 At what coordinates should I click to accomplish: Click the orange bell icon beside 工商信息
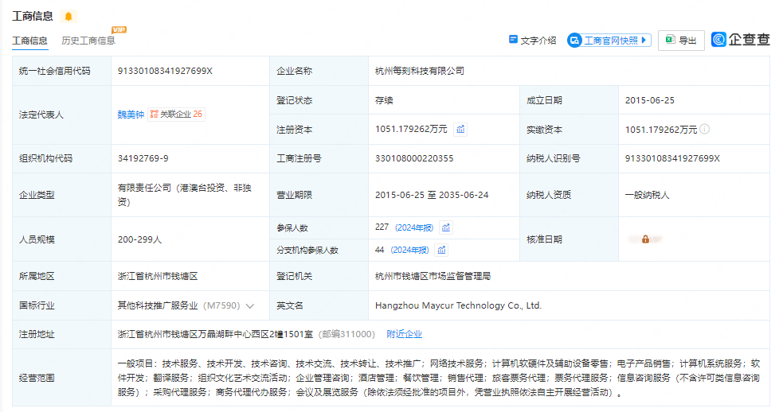(69, 16)
